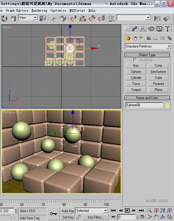The width and height of the screenshot is (174, 221).
Task: Click the Zoom magnifier viewport control
Action: [x=149, y=210]
